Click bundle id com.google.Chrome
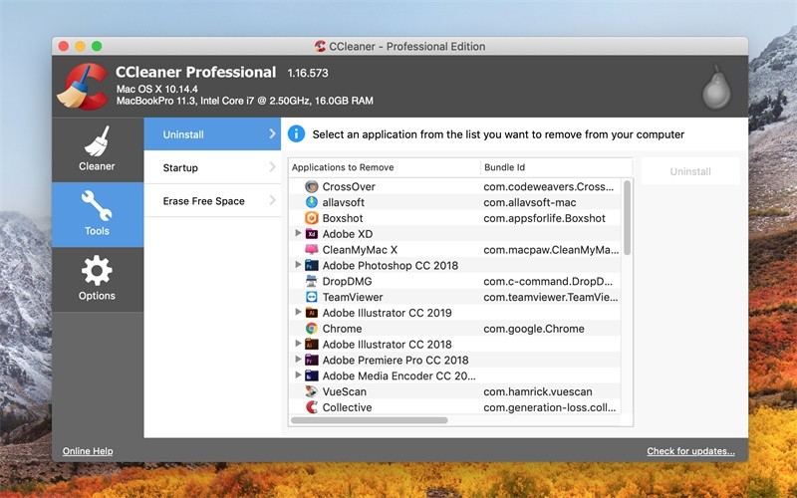Image resolution: width=797 pixels, height=498 pixels. tap(534, 329)
